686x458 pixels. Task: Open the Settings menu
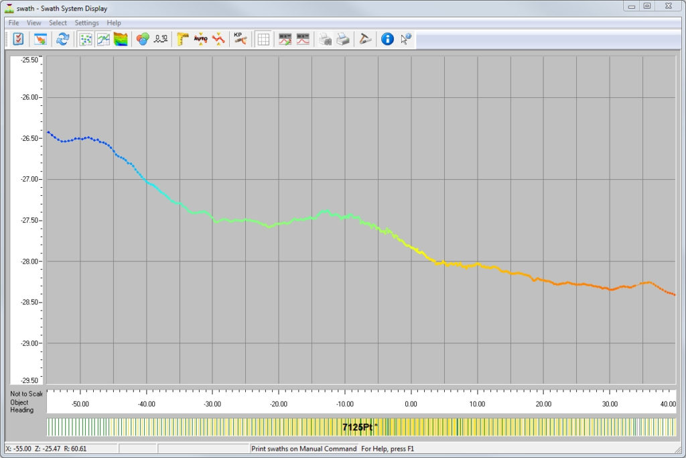point(86,22)
